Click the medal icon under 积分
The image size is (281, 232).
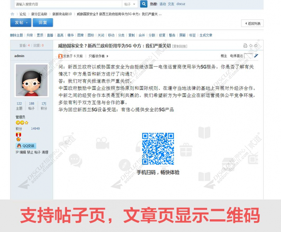[19, 137]
